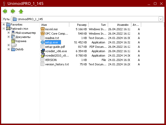This screenshot has width=166, height=125.
Task: Click the 51 452 KB size value
Action: click(x=80, y=42)
